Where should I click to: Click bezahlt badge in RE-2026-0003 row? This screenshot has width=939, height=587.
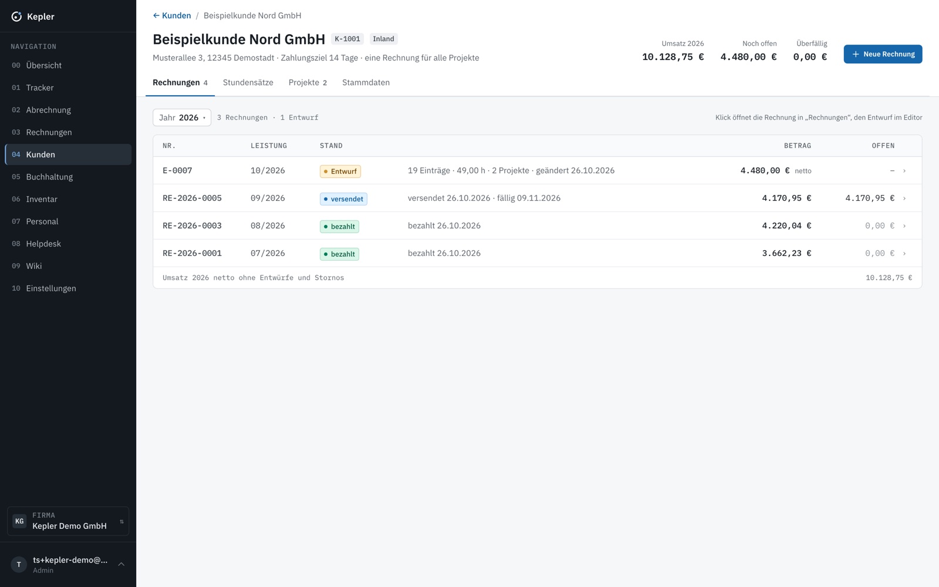click(x=339, y=227)
